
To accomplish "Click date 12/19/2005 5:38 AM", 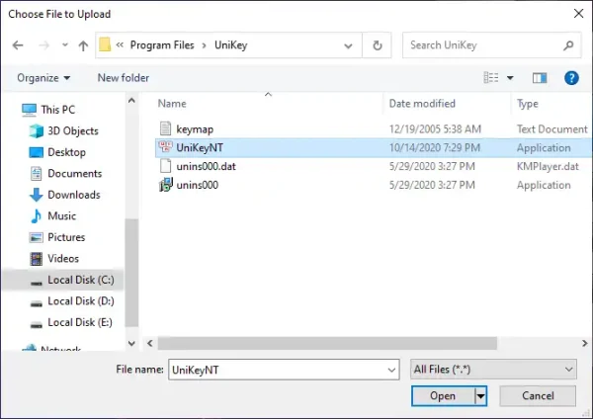I will [x=435, y=129].
